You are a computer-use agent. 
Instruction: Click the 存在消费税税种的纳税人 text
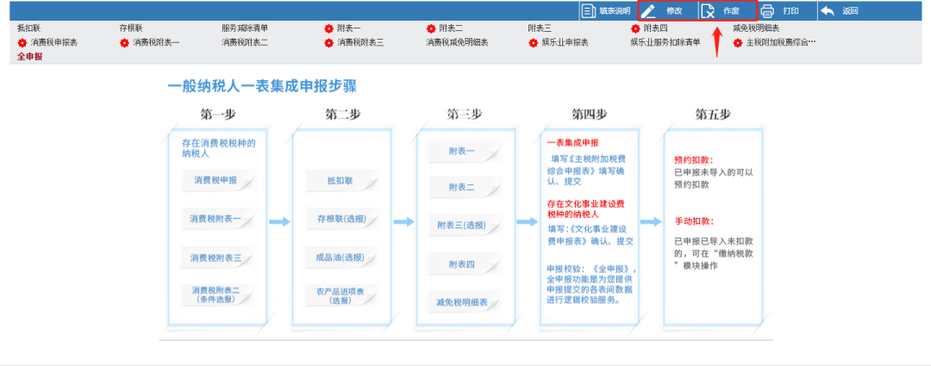(218, 148)
